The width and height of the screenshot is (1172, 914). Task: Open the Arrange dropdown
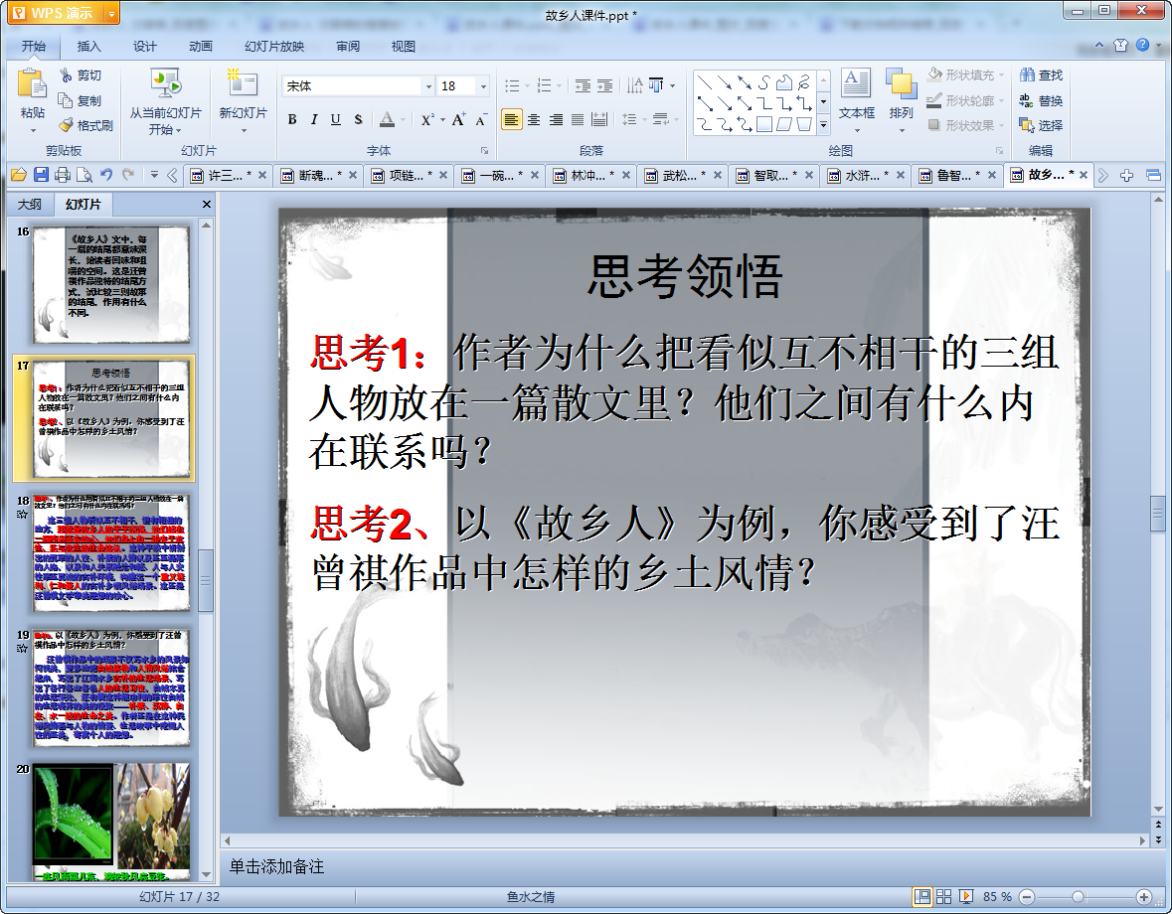pos(901,100)
